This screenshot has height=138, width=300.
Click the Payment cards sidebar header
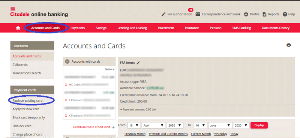(x=32, y=90)
